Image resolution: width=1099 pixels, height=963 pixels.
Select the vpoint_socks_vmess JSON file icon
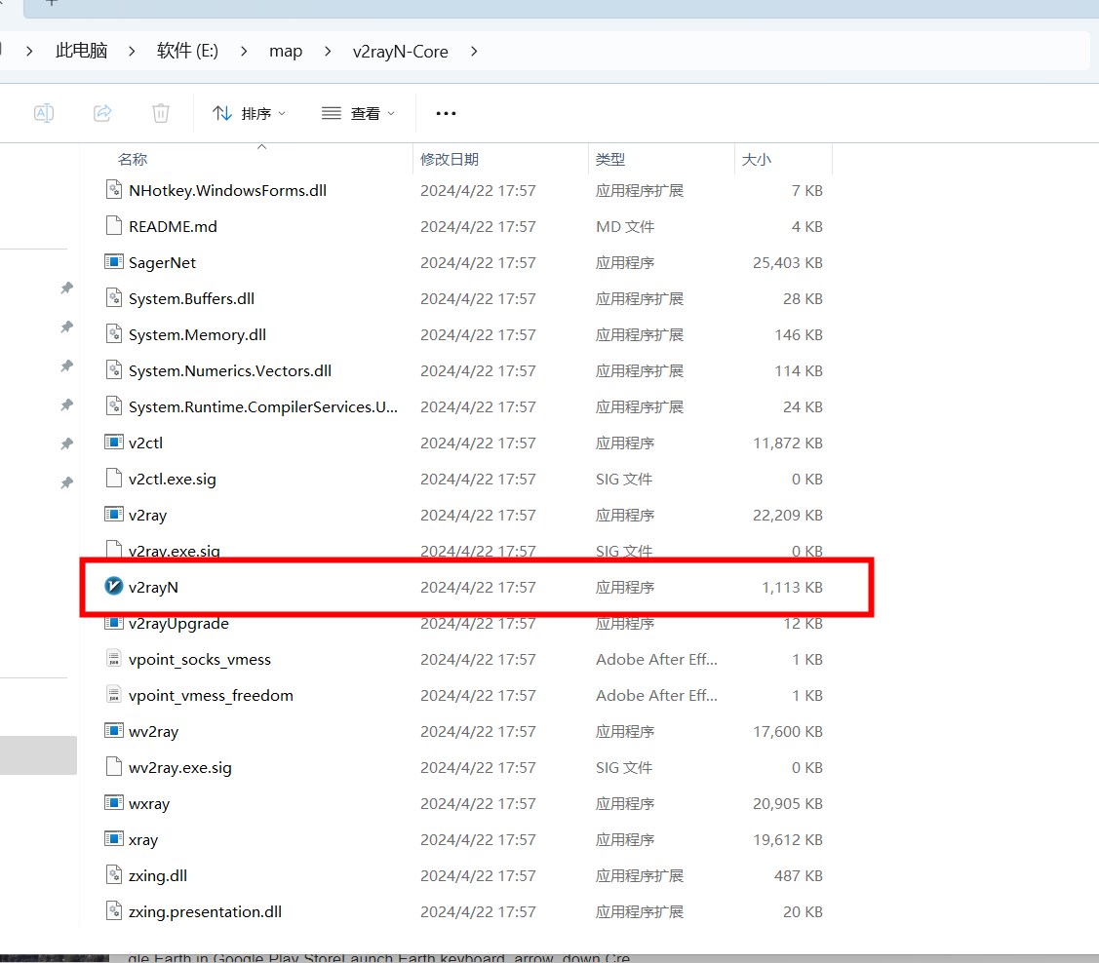[x=114, y=659]
